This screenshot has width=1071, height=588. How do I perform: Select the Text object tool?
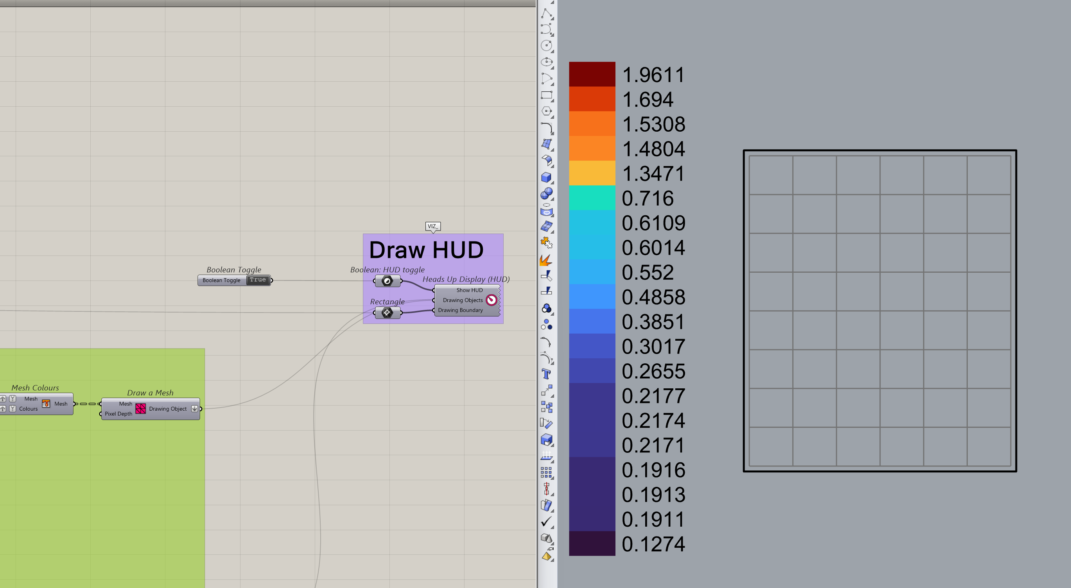pyautogui.click(x=546, y=374)
